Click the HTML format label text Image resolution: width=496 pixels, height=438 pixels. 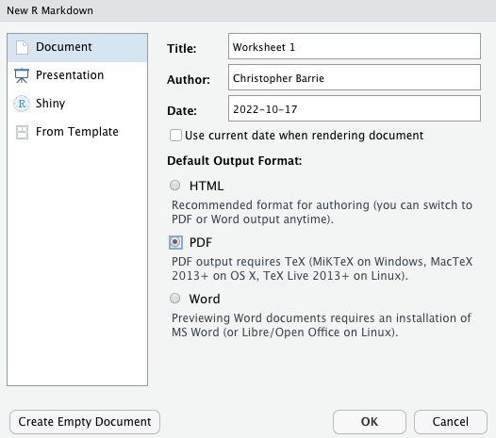pyautogui.click(x=207, y=186)
